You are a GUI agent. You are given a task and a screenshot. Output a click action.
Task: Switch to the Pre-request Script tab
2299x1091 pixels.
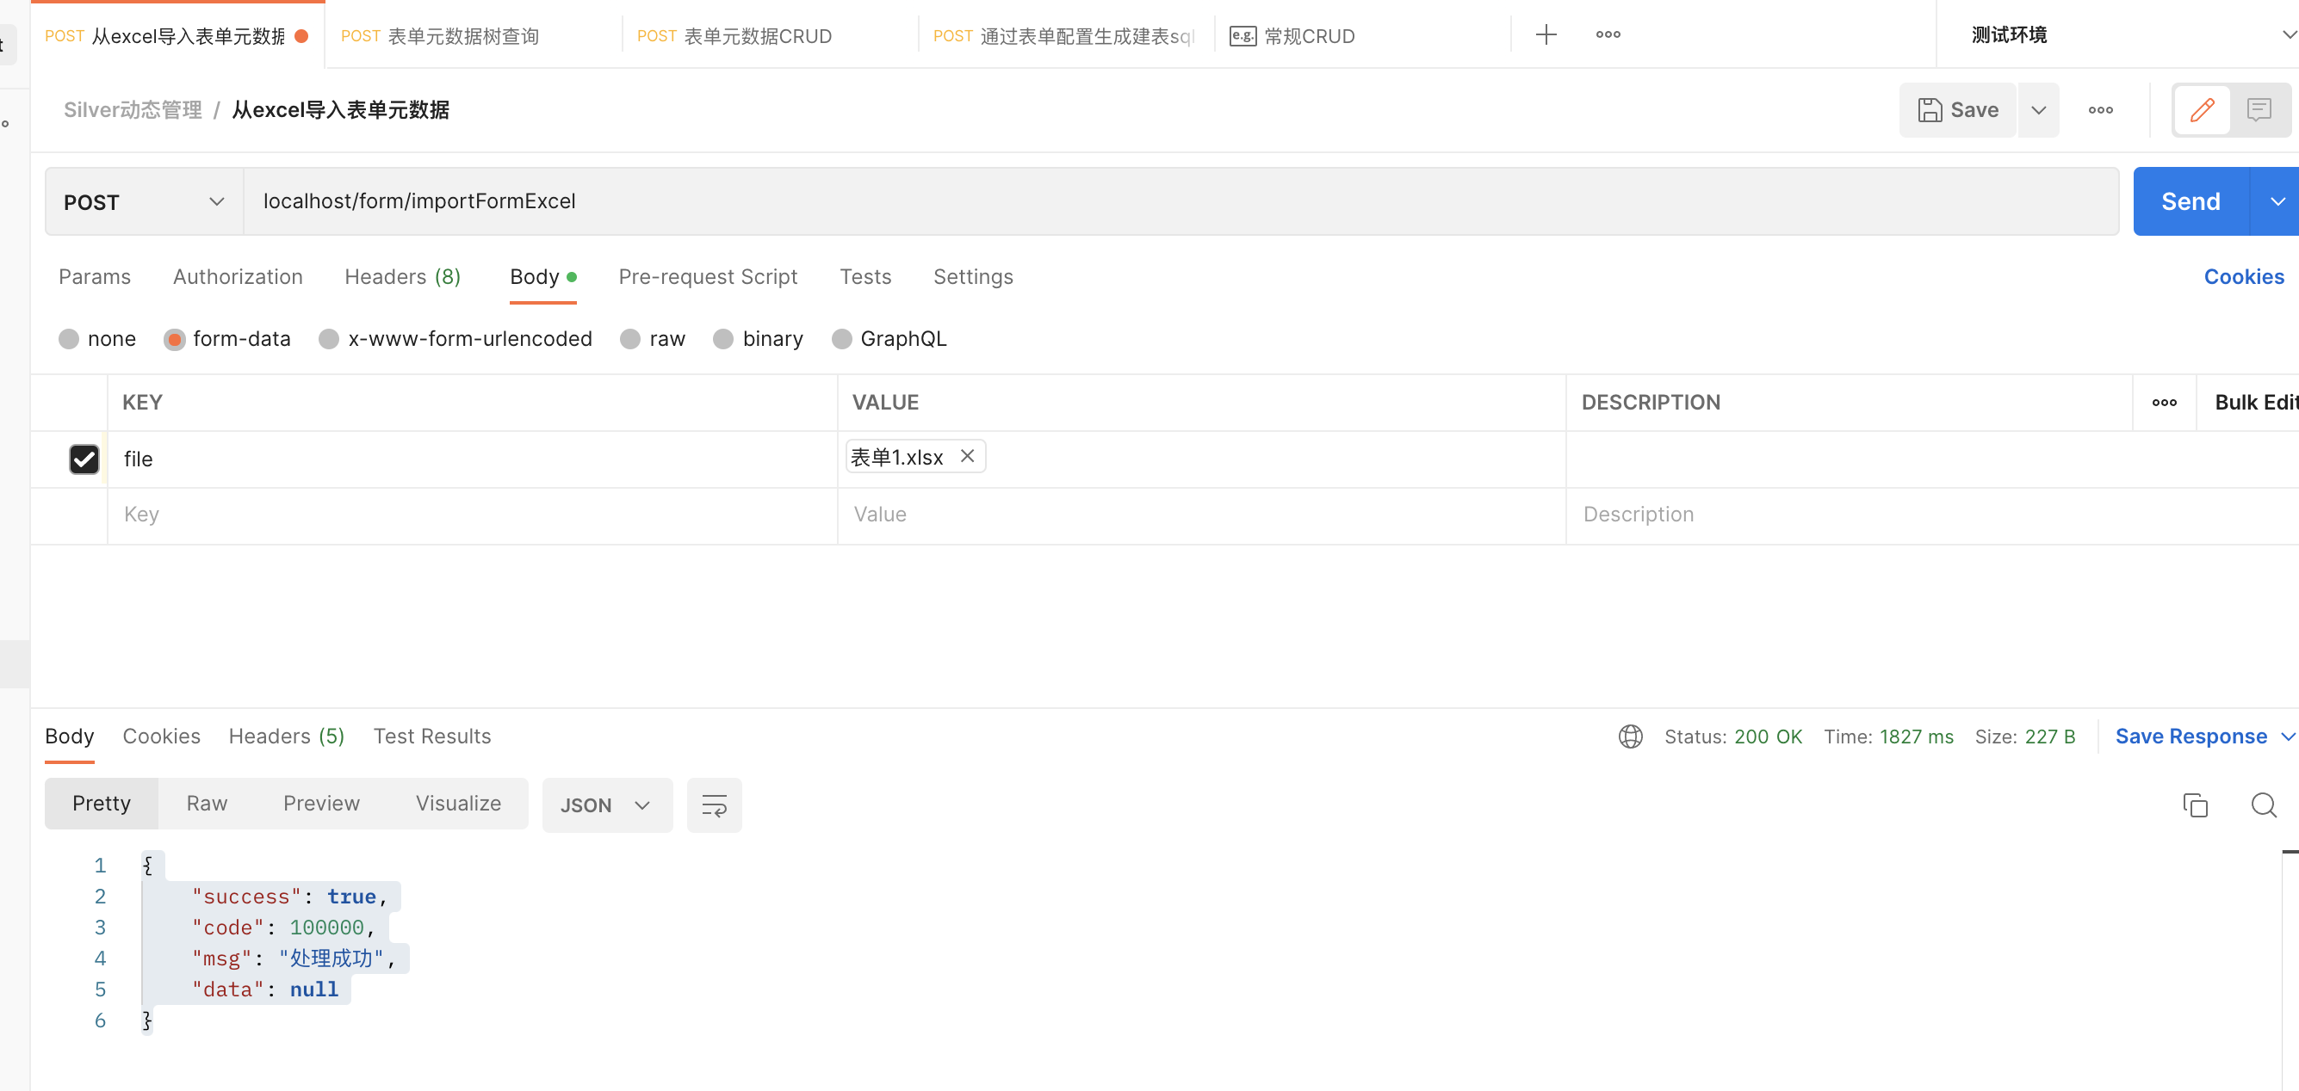[708, 276]
